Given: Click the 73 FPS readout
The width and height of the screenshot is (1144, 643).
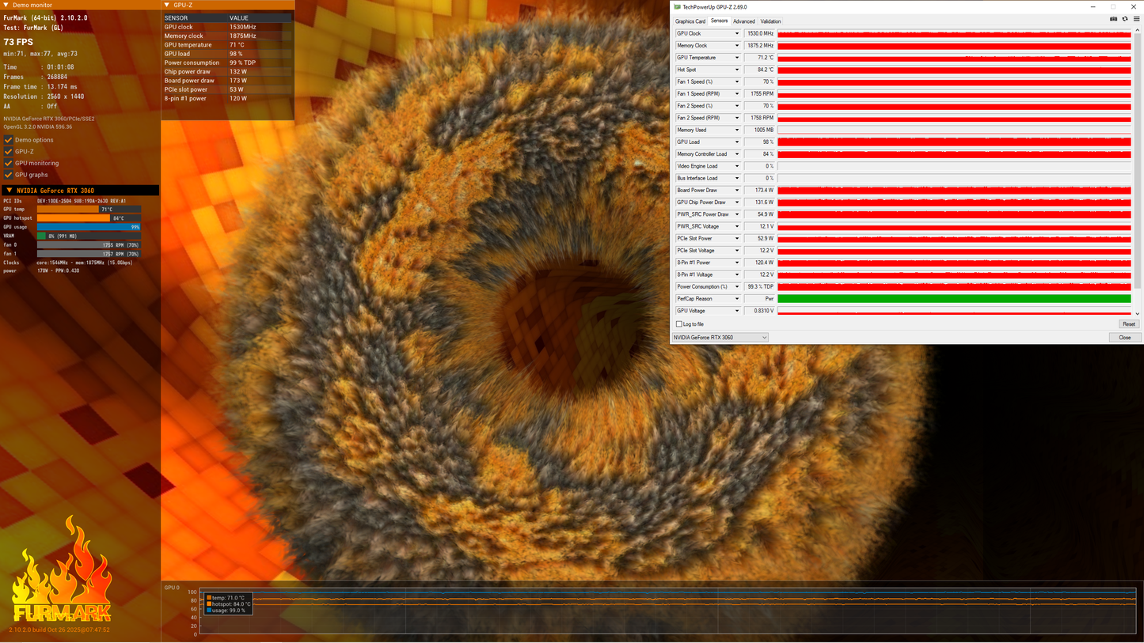Looking at the screenshot, I should (18, 42).
